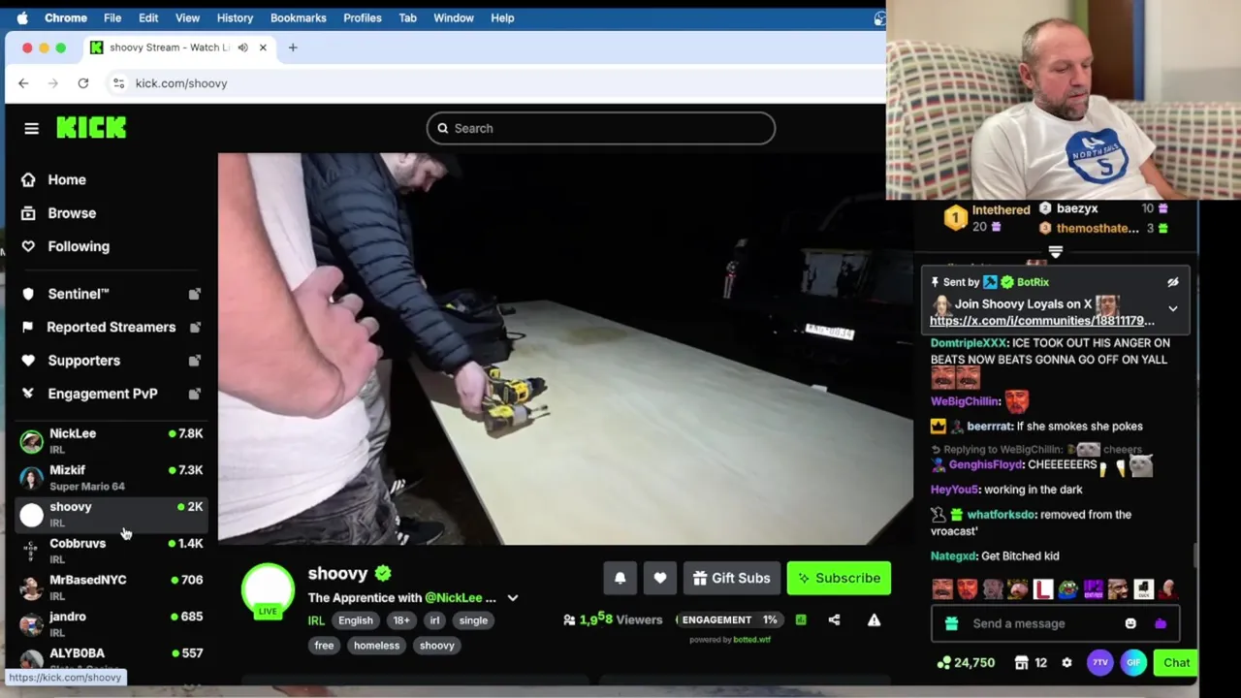Image resolution: width=1241 pixels, height=698 pixels.
Task: Select the single tag
Action: tap(473, 620)
